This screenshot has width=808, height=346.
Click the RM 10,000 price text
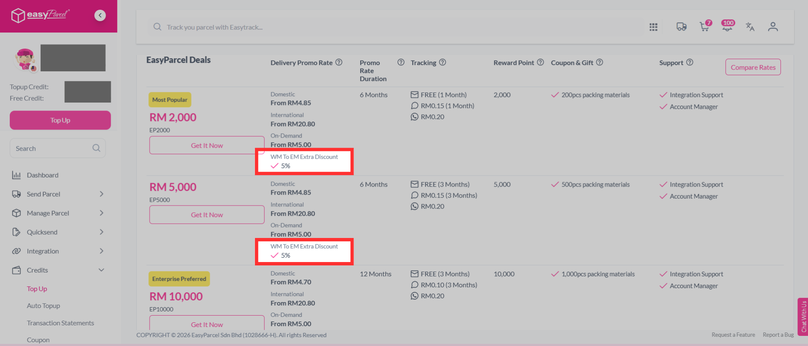pyautogui.click(x=176, y=296)
